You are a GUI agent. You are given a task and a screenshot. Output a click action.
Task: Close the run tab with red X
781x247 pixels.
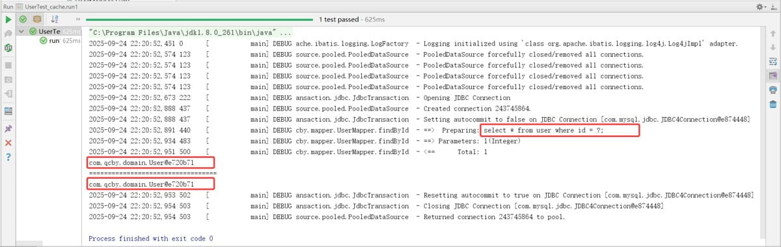[8, 143]
